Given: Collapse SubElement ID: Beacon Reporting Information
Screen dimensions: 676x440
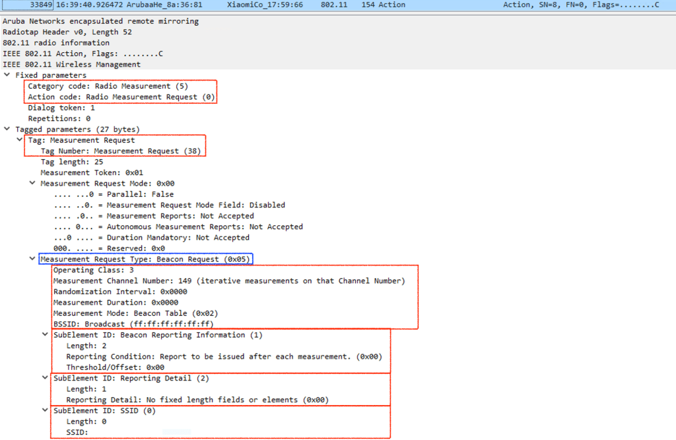Looking at the screenshot, I should tap(45, 335).
